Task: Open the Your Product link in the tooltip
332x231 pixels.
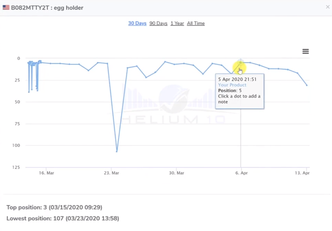Action: click(232, 85)
